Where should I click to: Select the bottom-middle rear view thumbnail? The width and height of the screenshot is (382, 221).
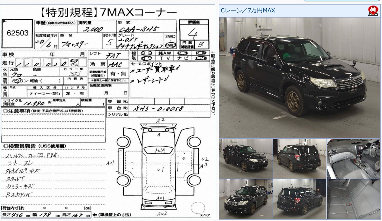coord(299,199)
